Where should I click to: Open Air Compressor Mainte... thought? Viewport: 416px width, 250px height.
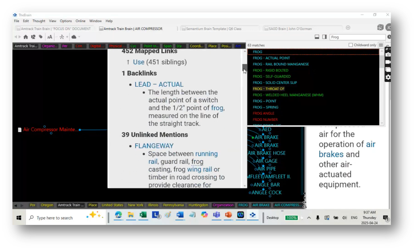tap(51, 130)
